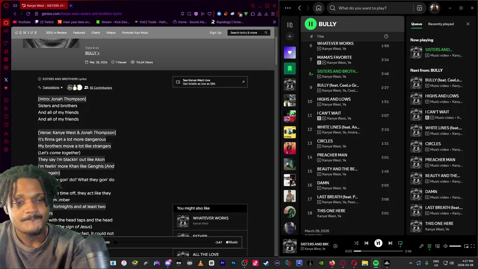The width and height of the screenshot is (478, 269).
Task: Open connect to a device in Spotify
Action: coord(437,246)
